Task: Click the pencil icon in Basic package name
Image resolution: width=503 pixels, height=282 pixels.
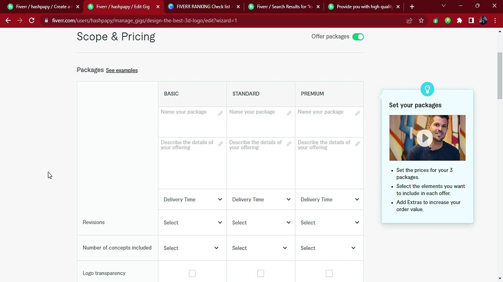Action: (220, 113)
